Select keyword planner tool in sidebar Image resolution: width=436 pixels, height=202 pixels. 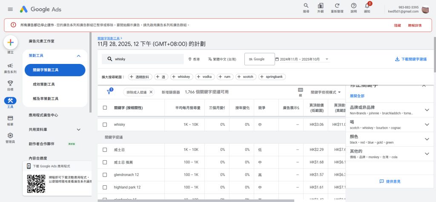coord(54,70)
